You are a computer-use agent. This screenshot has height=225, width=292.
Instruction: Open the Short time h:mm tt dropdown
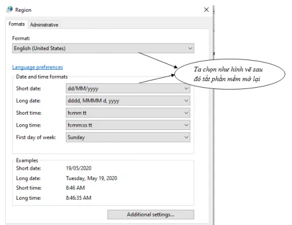(128, 113)
